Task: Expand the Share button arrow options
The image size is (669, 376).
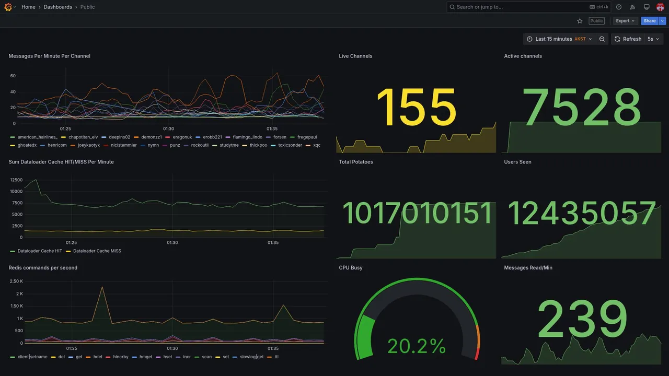Action: 663,21
